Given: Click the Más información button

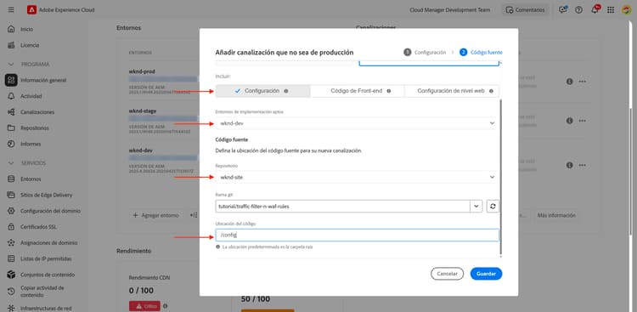Looking at the screenshot, I should click(556, 215).
